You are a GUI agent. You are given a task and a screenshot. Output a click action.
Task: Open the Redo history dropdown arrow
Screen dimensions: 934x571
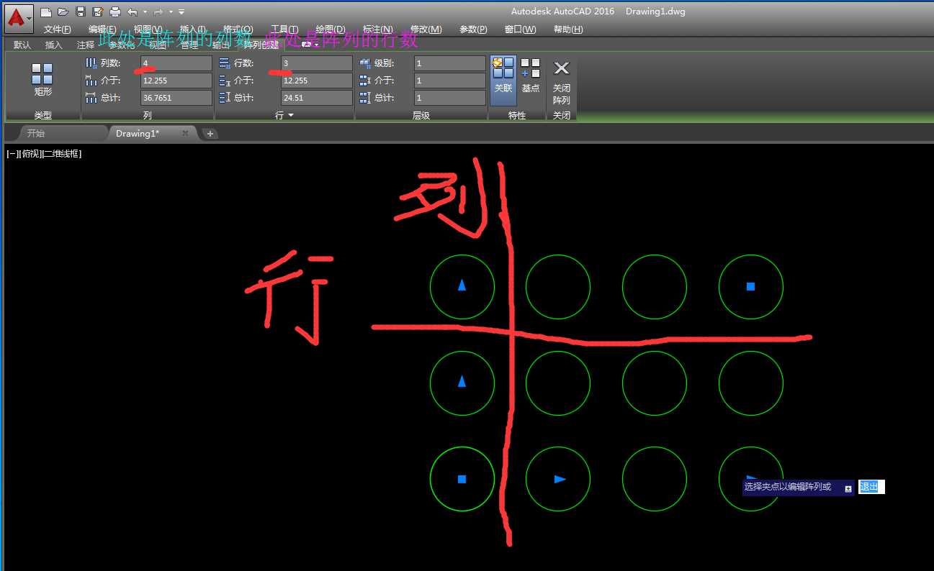click(171, 12)
